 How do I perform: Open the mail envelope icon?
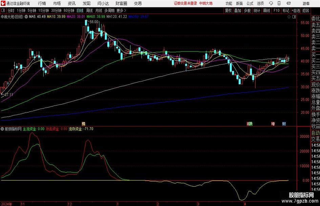coord(289,3)
